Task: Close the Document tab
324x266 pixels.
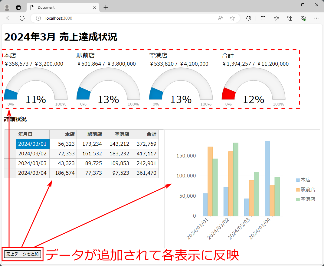Action: coord(94,8)
